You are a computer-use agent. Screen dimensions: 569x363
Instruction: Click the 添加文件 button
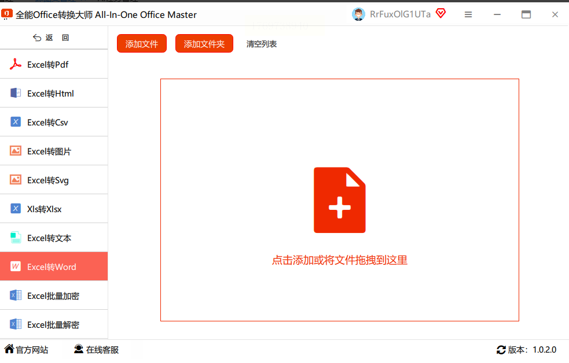pyautogui.click(x=141, y=43)
